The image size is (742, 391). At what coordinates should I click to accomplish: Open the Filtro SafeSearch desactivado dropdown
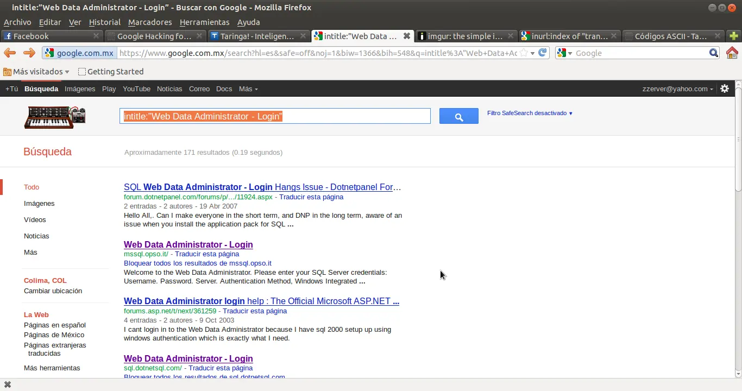click(x=530, y=113)
